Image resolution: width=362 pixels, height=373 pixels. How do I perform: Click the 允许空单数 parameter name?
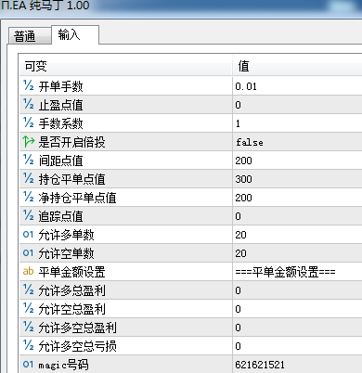click(x=66, y=253)
